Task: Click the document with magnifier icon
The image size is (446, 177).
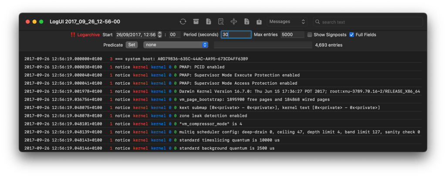Action: coord(221,22)
